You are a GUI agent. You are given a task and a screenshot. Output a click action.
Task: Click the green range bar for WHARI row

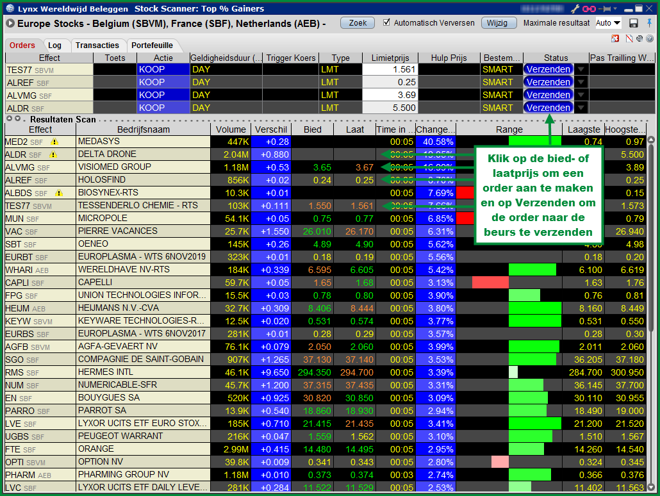point(532,270)
